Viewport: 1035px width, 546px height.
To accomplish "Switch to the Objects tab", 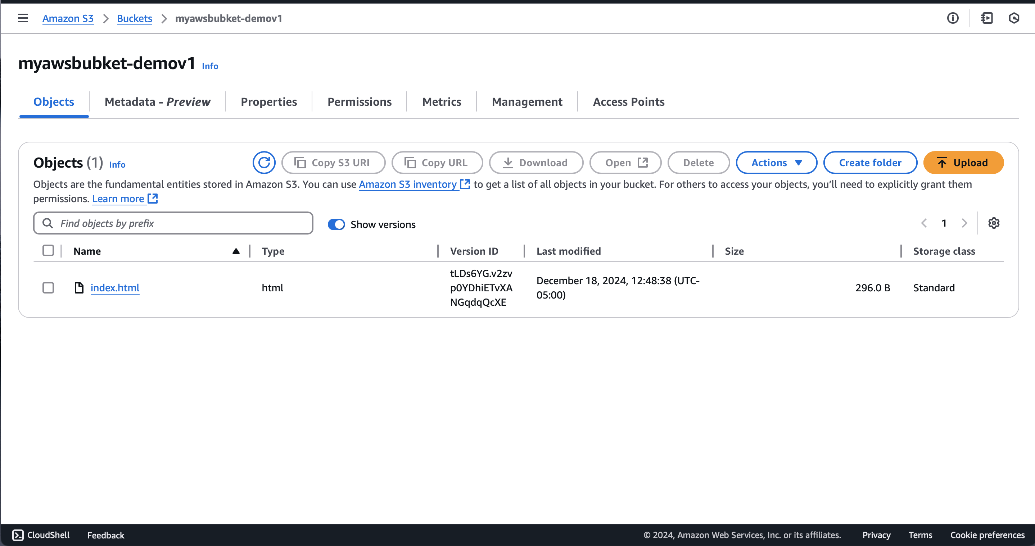I will [x=54, y=102].
